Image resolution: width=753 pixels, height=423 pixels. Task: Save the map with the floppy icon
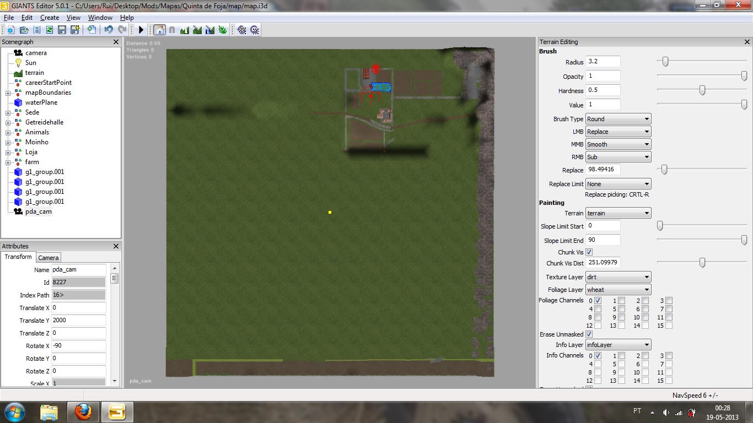click(x=62, y=30)
